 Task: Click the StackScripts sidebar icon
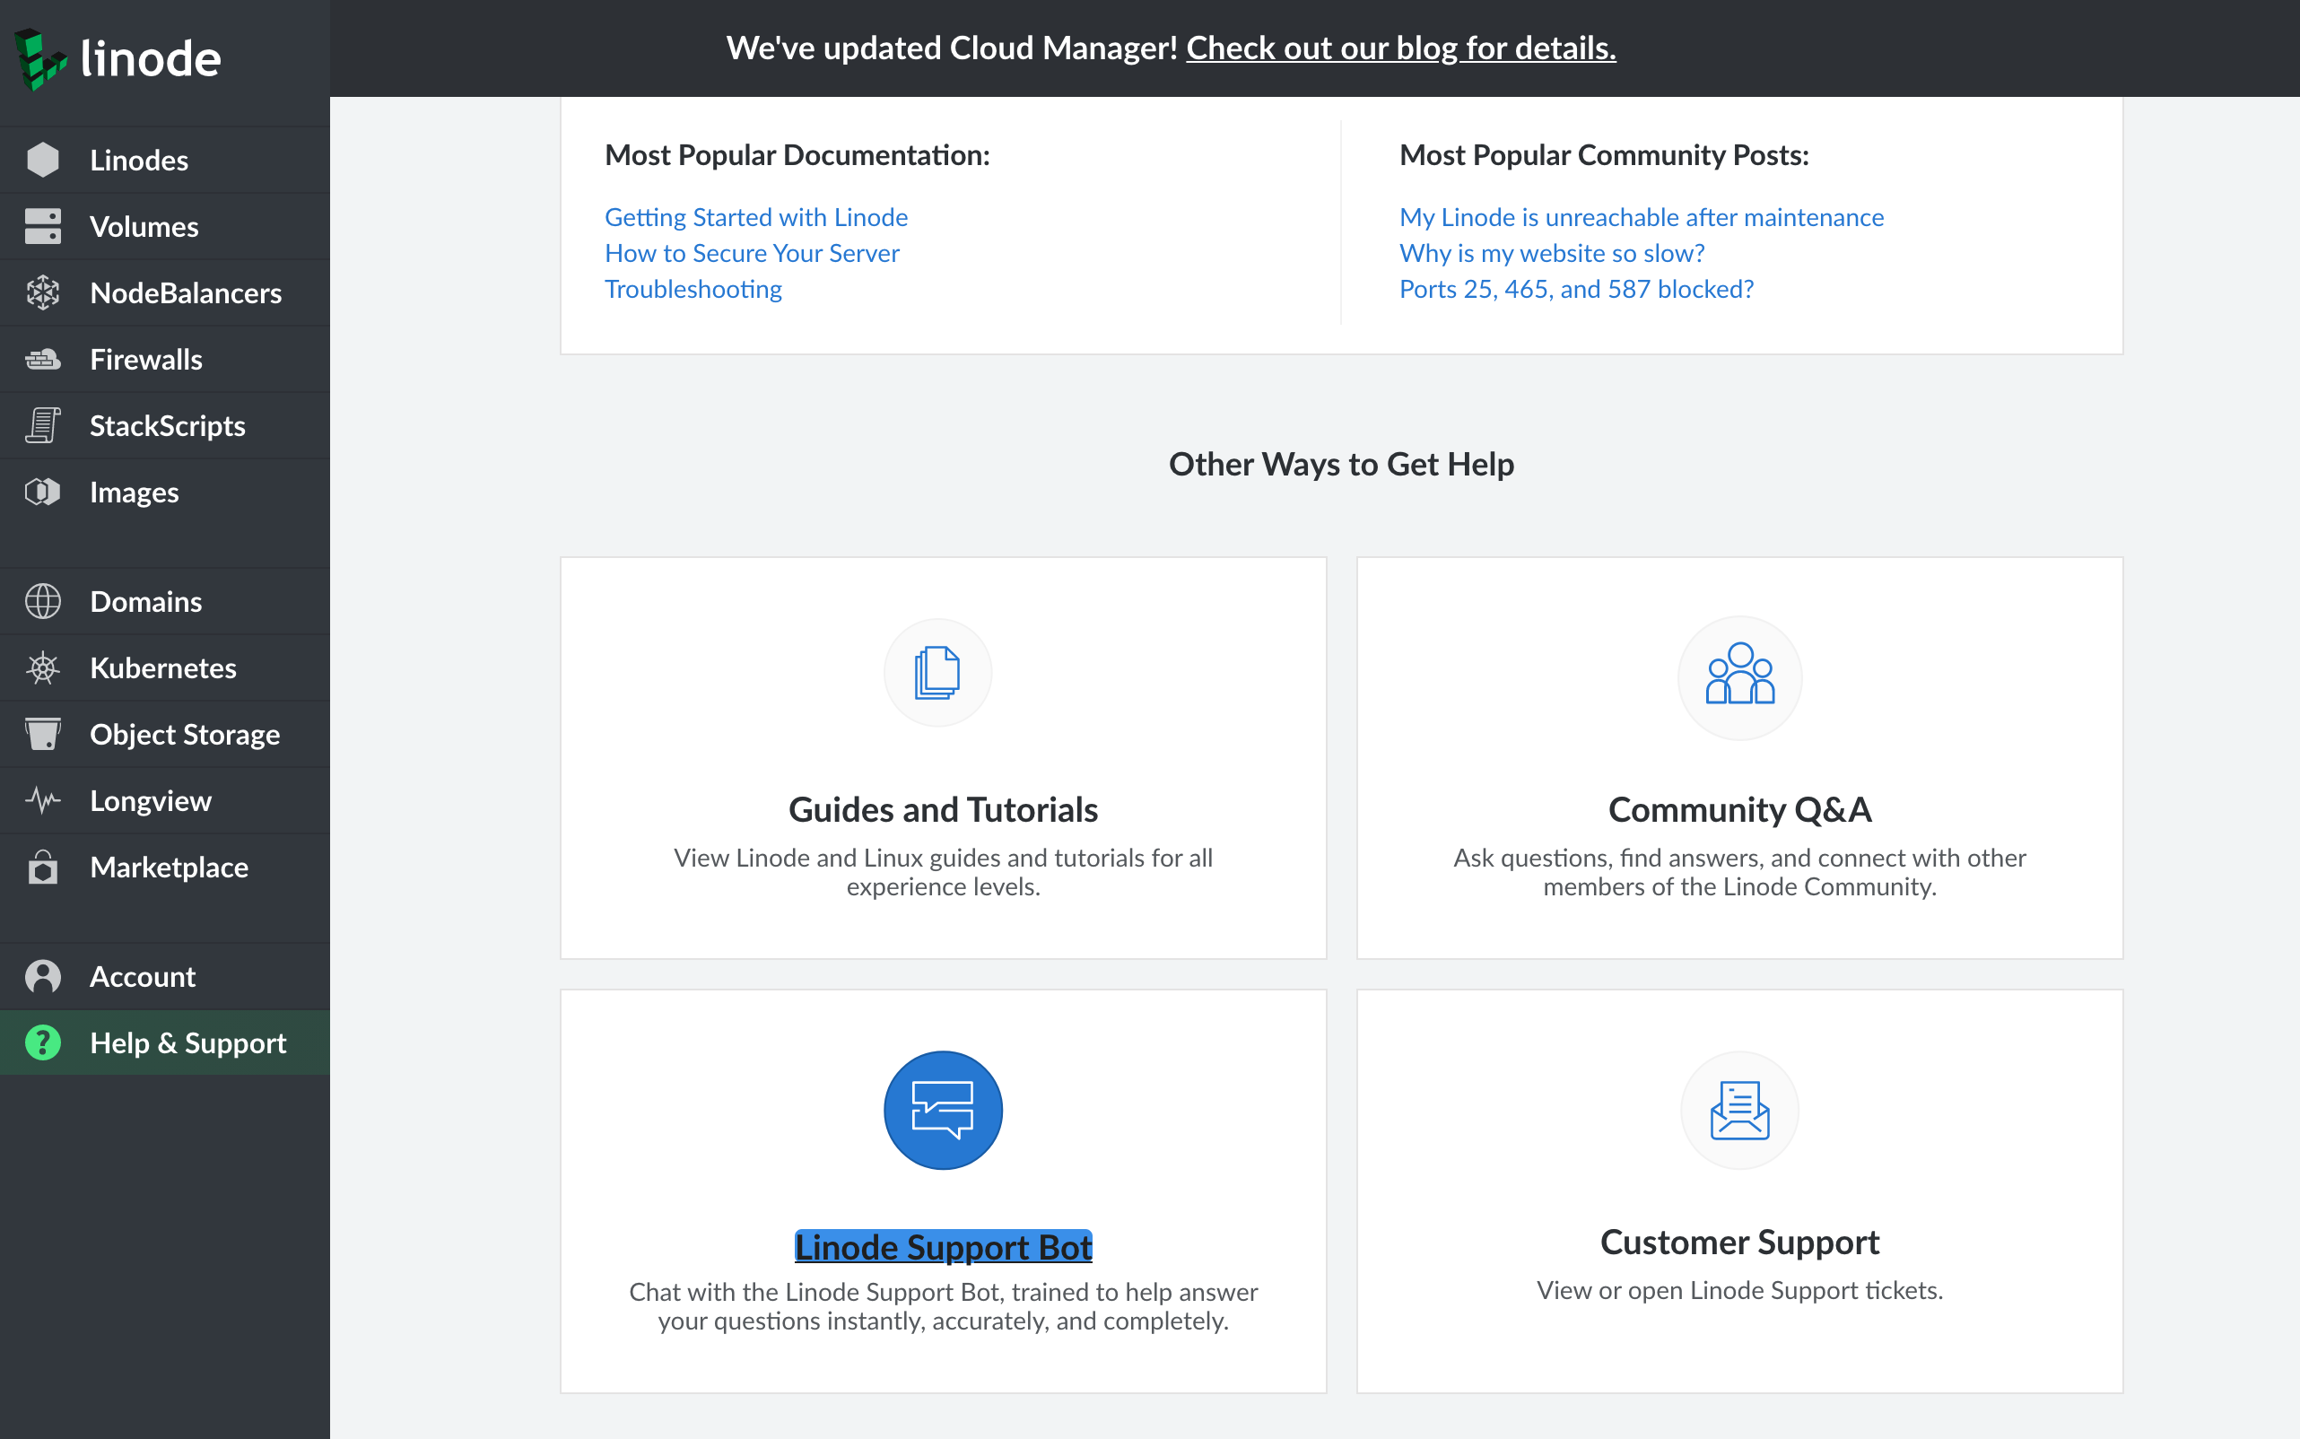coord(43,426)
